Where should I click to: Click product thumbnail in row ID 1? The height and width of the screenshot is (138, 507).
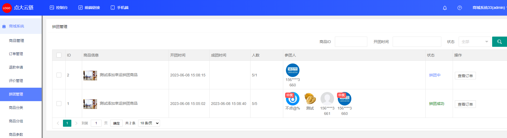(90, 104)
